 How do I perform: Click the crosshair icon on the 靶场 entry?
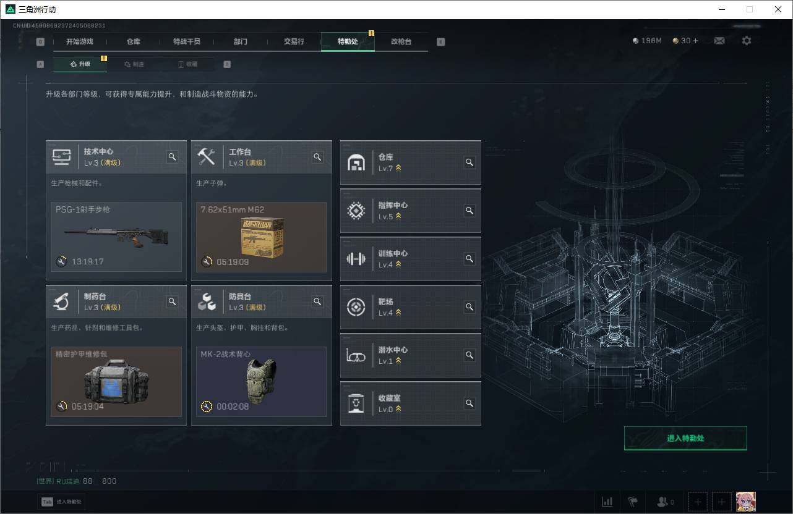click(356, 307)
